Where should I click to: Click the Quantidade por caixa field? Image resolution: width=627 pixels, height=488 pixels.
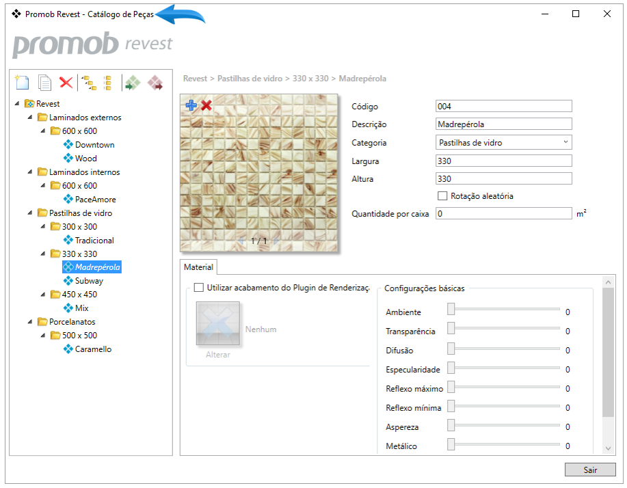tap(503, 213)
